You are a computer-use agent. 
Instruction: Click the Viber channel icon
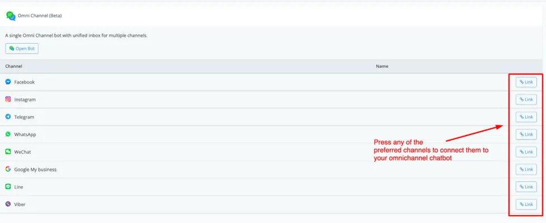pyautogui.click(x=8, y=204)
